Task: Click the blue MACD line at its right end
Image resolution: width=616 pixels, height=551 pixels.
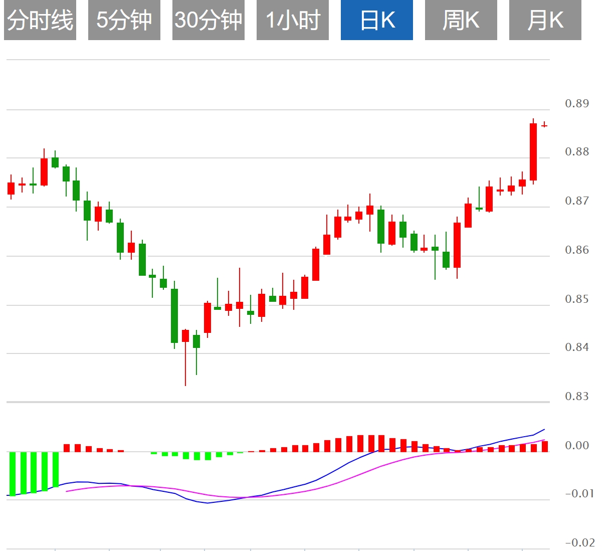Action: 544,430
